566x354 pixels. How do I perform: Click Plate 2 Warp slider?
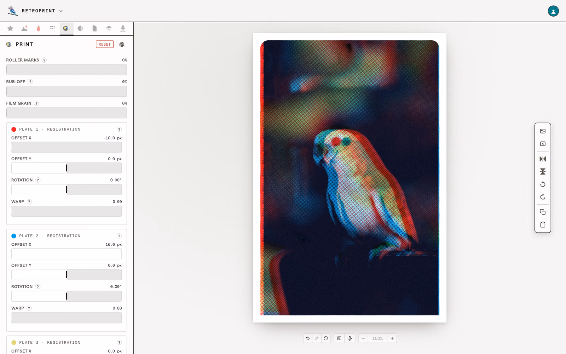67,318
